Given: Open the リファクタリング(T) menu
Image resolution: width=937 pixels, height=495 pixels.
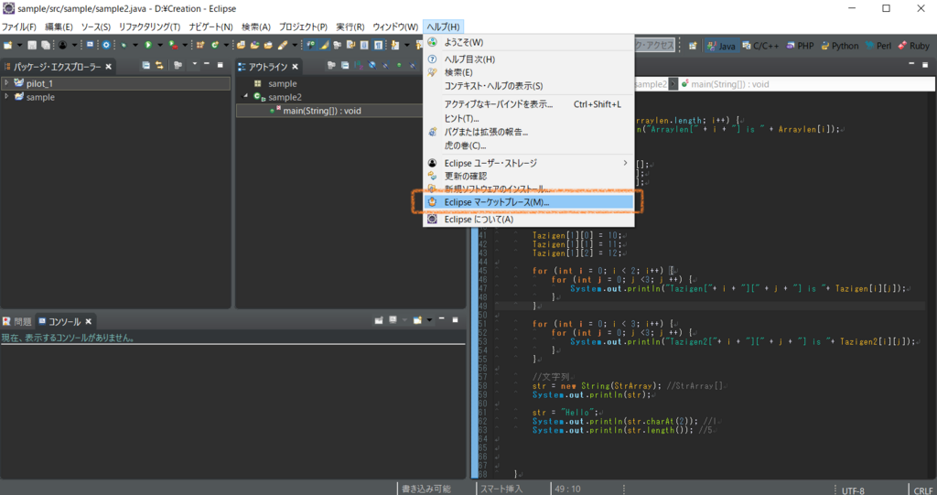Looking at the screenshot, I should 149,27.
